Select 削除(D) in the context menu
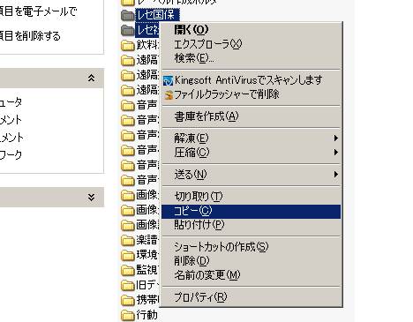 (x=251, y=260)
